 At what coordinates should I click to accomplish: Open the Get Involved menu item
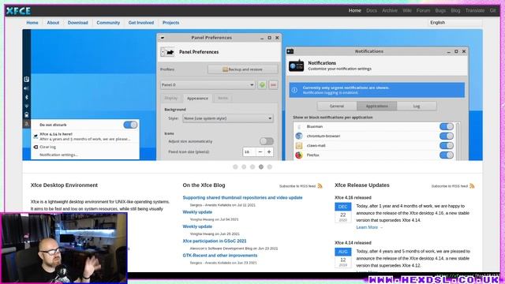(141, 23)
